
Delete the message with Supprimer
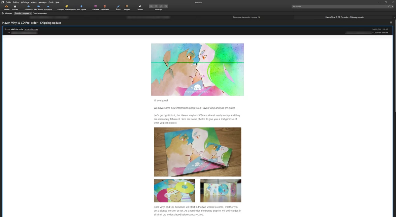coord(105,6)
